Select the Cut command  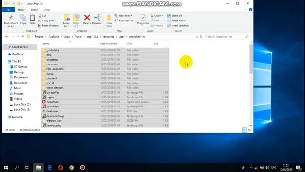pos(42,16)
